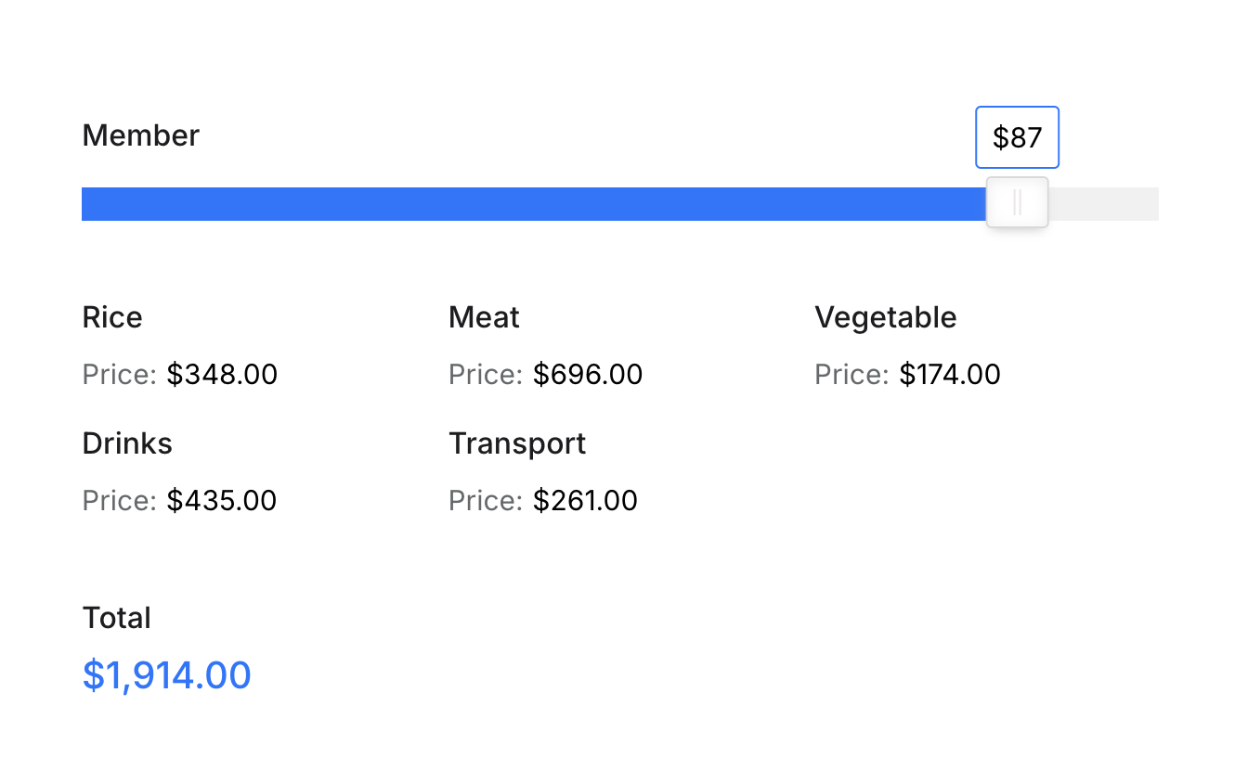Select the Rice heading
1235x770 pixels.
pyautogui.click(x=112, y=317)
